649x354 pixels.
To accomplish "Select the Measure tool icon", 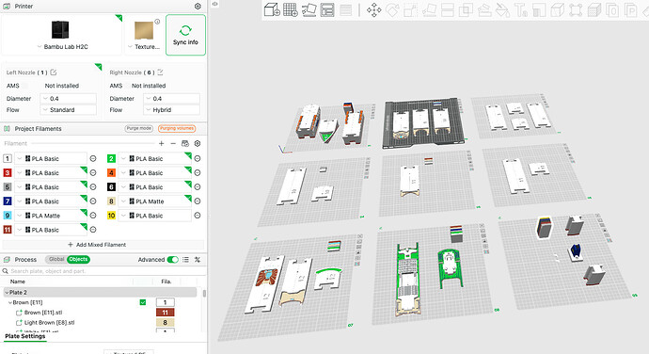I will point(539,10).
